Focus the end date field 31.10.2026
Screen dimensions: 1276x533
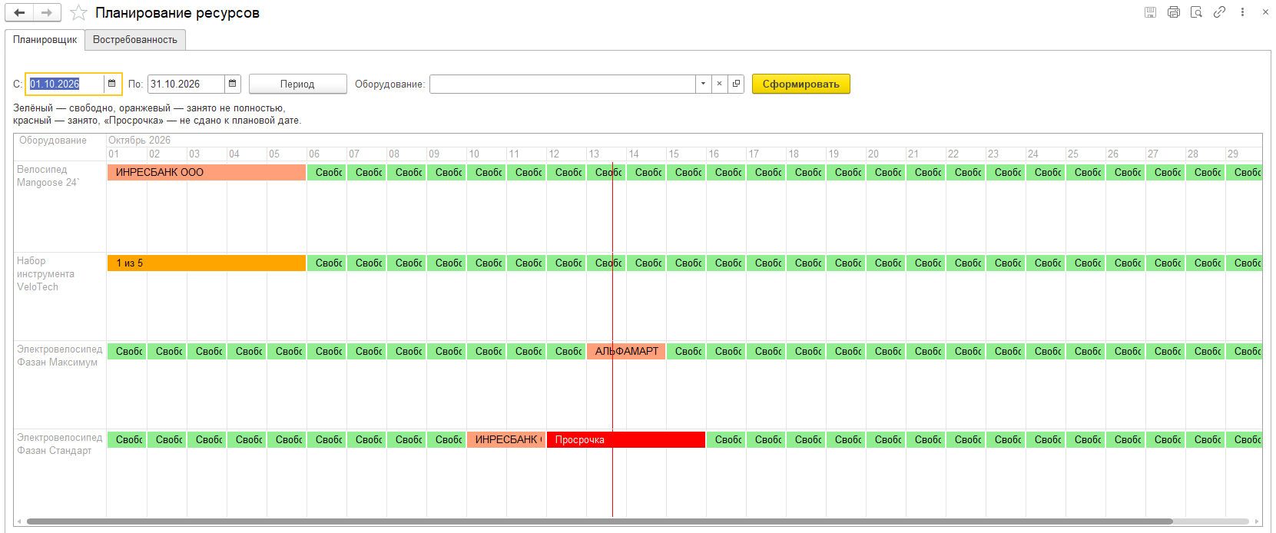click(x=186, y=84)
